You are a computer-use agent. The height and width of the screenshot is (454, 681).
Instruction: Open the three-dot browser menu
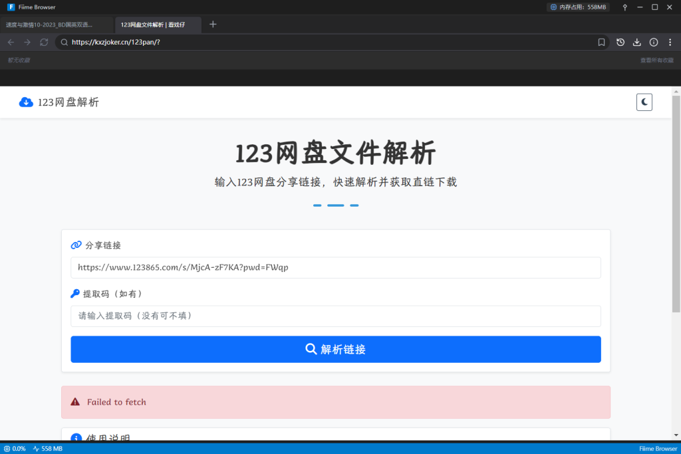coord(670,43)
